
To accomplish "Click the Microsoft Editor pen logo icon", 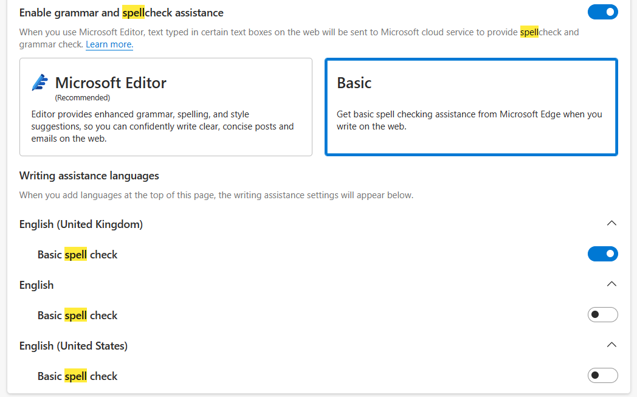I will [x=40, y=83].
